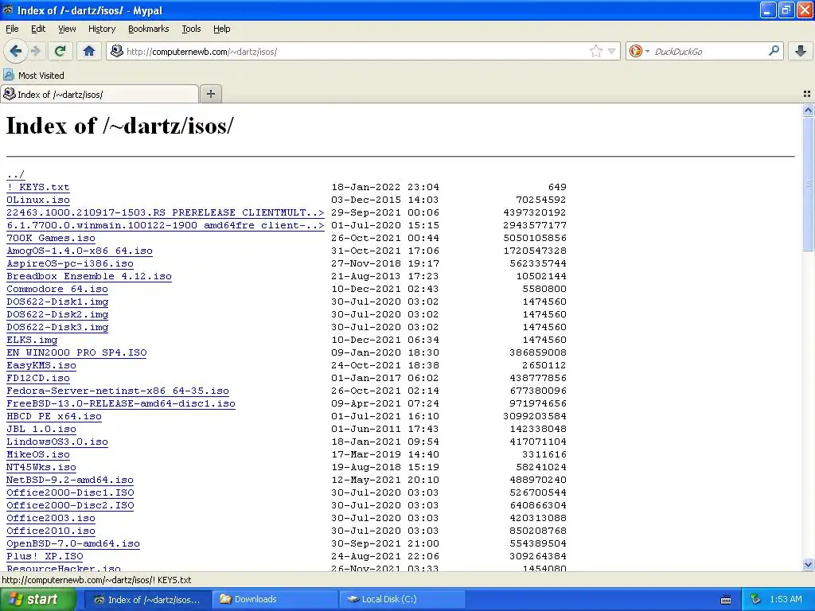This screenshot has width=815, height=611.
Task: Open the Bookmarks menu
Action: (148, 29)
